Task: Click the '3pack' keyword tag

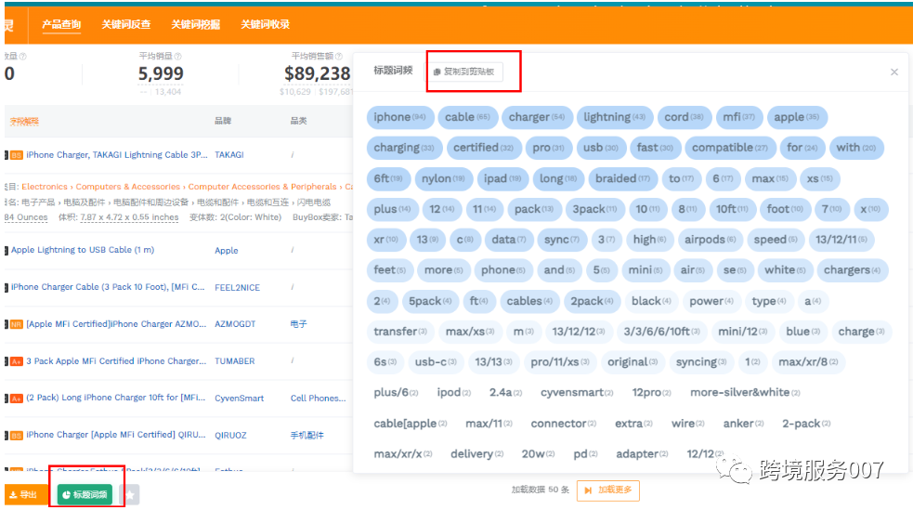Action: click(x=594, y=209)
